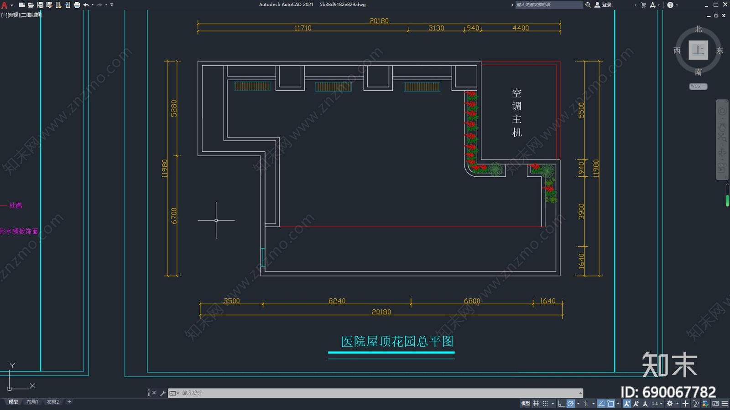Switch to 布局2 layout tab
Image resolution: width=730 pixels, height=410 pixels.
click(x=53, y=402)
